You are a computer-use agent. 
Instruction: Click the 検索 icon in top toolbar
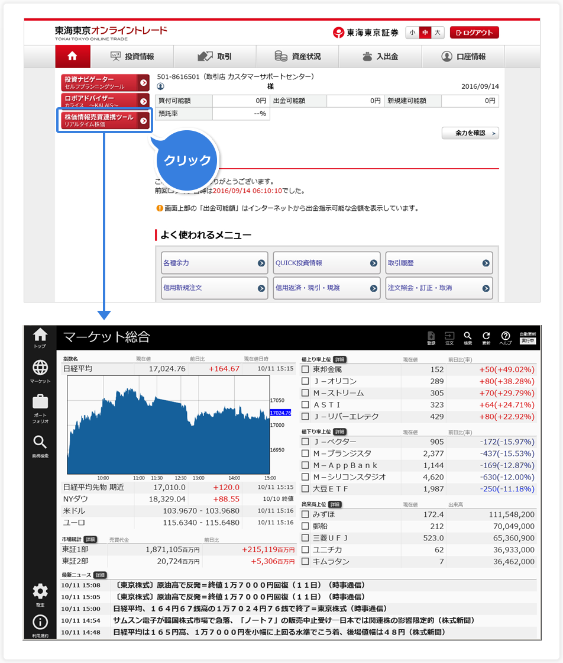(x=468, y=338)
